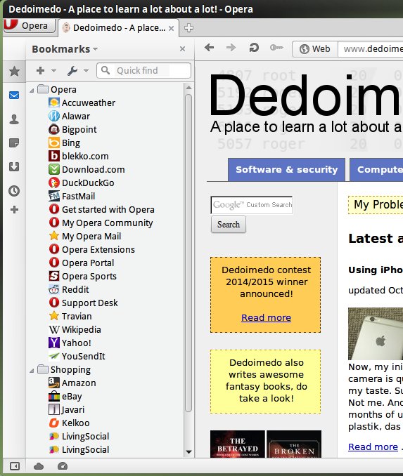Open the Support Desk bookmark
Viewport: 403px width, 476px height.
tap(83, 303)
